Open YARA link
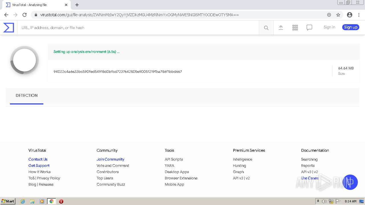Image resolution: width=365 pixels, height=205 pixels. pyautogui.click(x=169, y=166)
